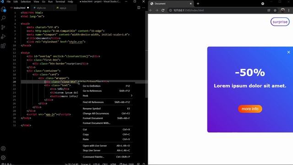This screenshot has height=165, width=293.
Task: Open the Chrome three-dot menu
Action: point(289,10)
